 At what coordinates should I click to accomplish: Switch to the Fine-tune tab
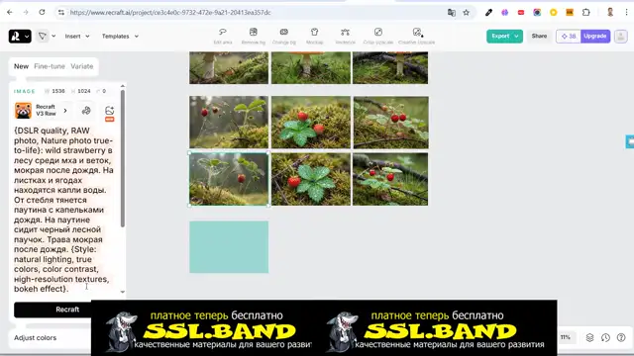click(50, 66)
